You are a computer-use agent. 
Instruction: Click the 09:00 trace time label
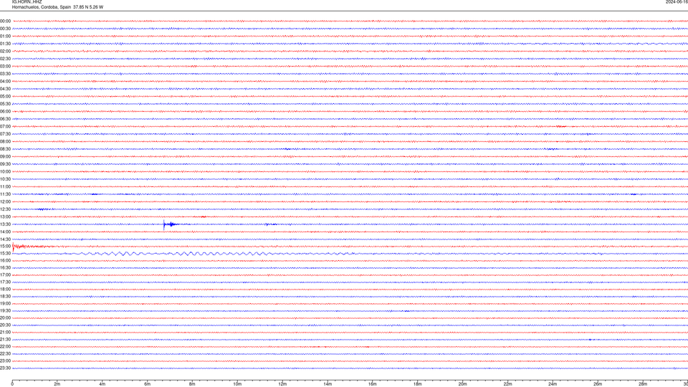[x=5, y=157]
